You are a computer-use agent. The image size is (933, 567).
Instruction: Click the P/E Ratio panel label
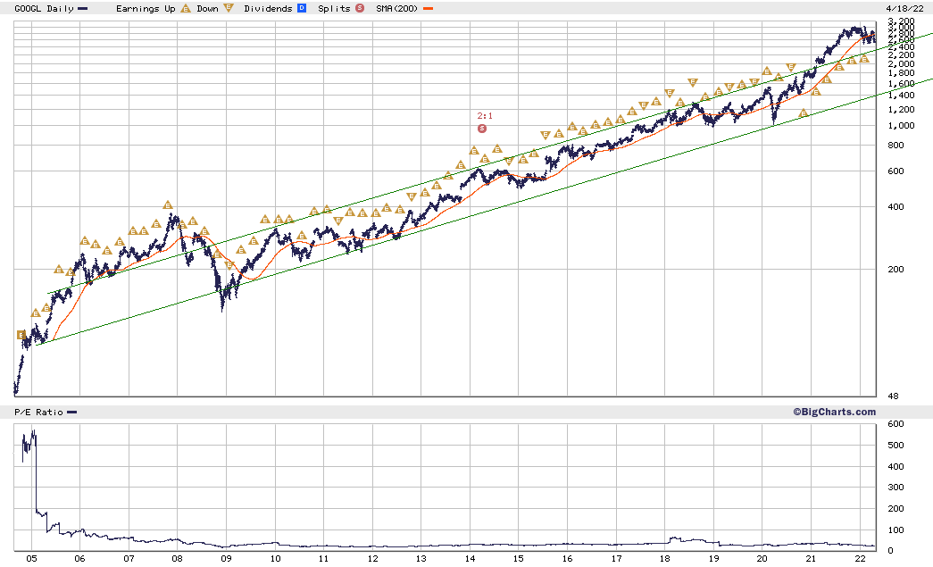click(38, 413)
